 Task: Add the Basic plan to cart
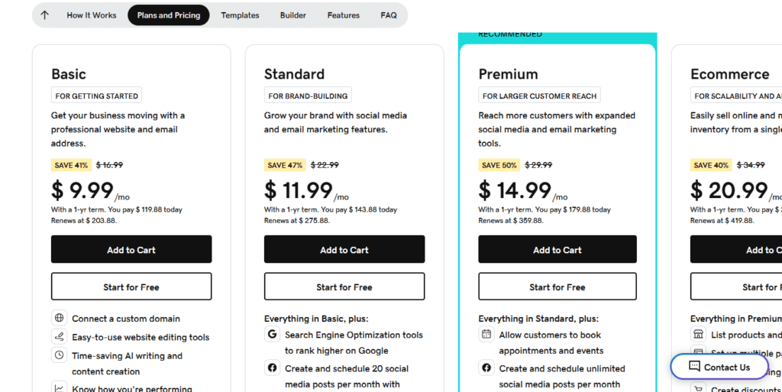pyautogui.click(x=131, y=249)
